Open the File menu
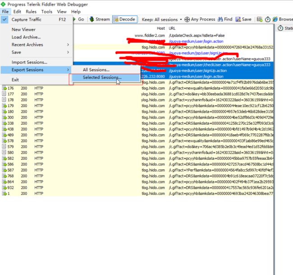293x275 pixels. 5,12
